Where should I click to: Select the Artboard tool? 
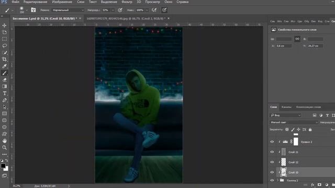coord(4,32)
